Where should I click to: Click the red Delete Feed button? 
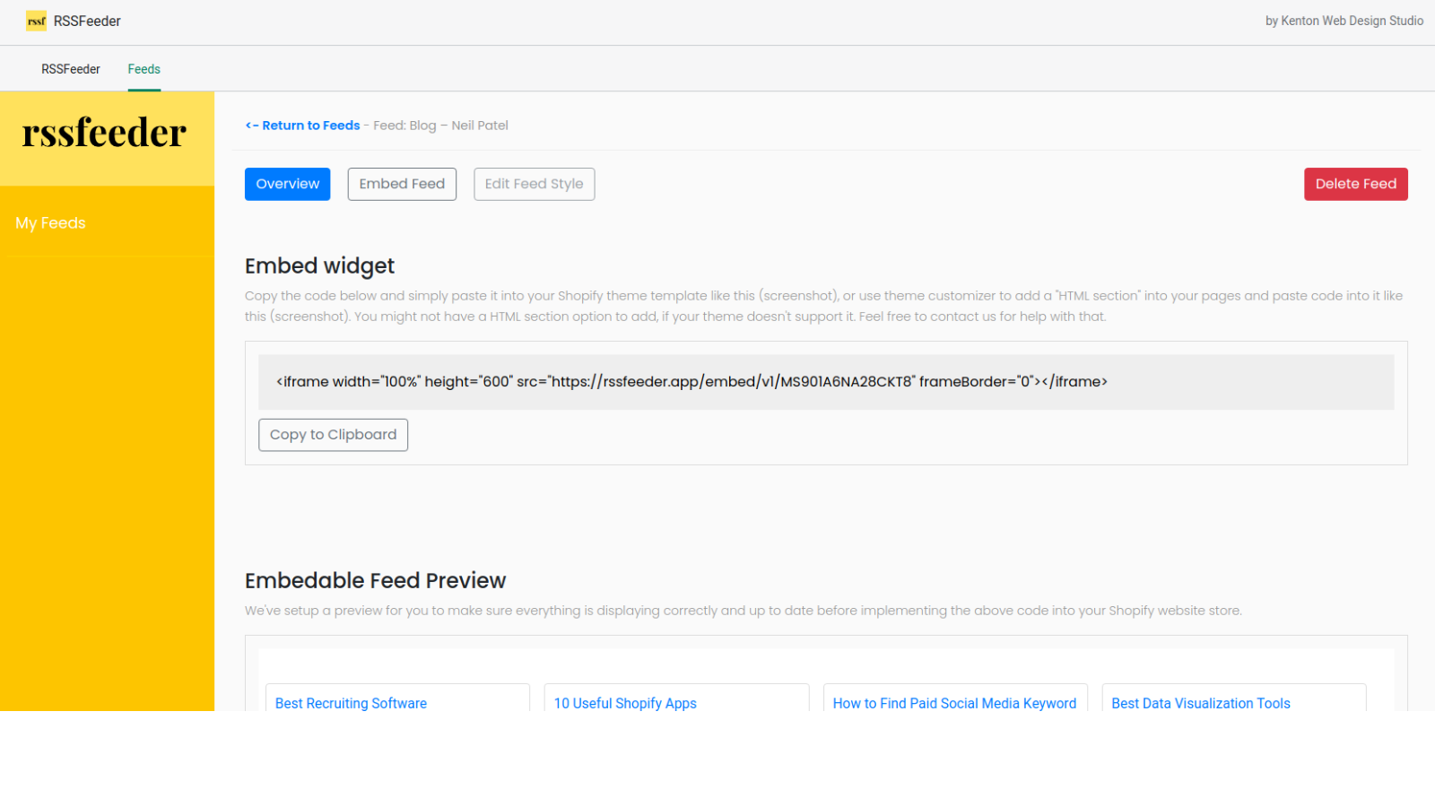(1356, 184)
